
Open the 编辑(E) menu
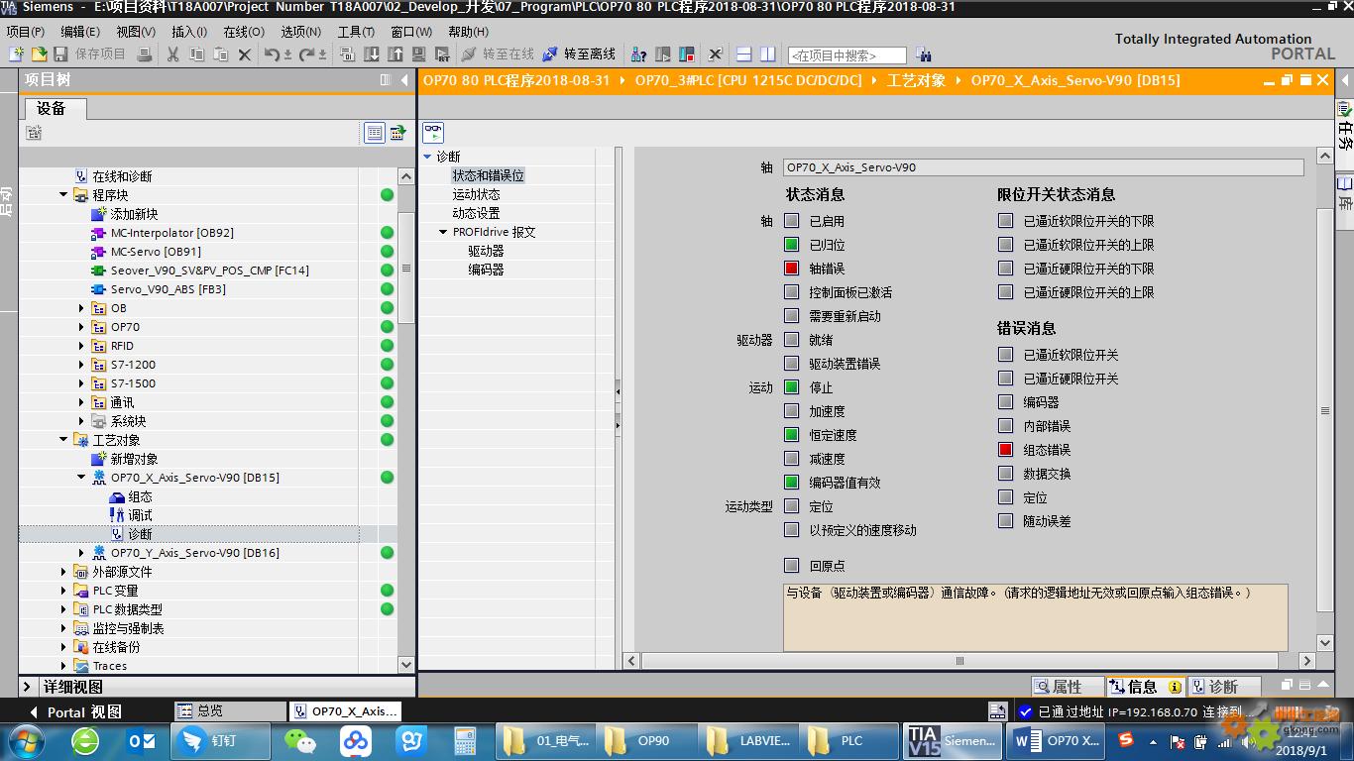(79, 32)
